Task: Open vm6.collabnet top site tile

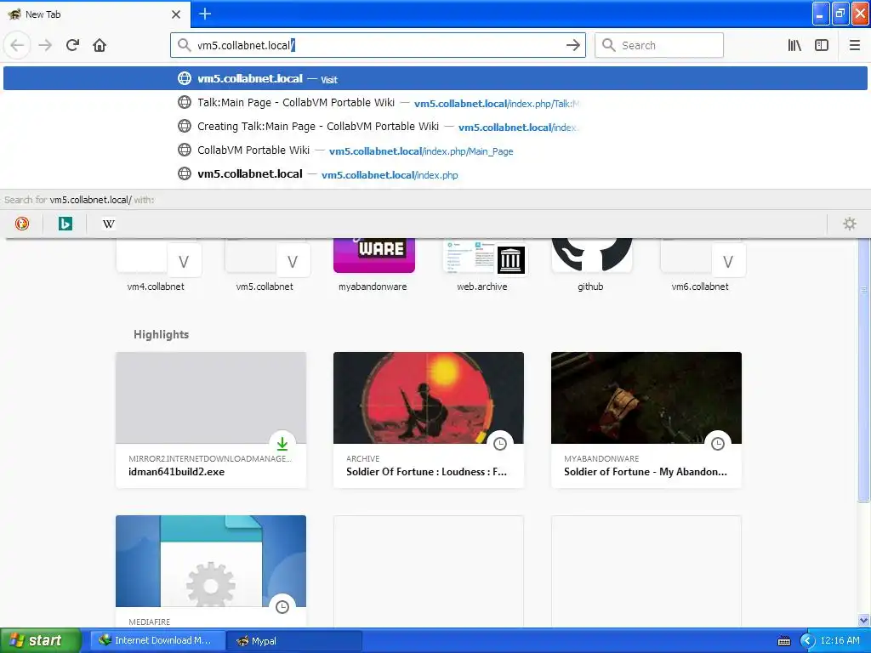Action: (x=700, y=265)
